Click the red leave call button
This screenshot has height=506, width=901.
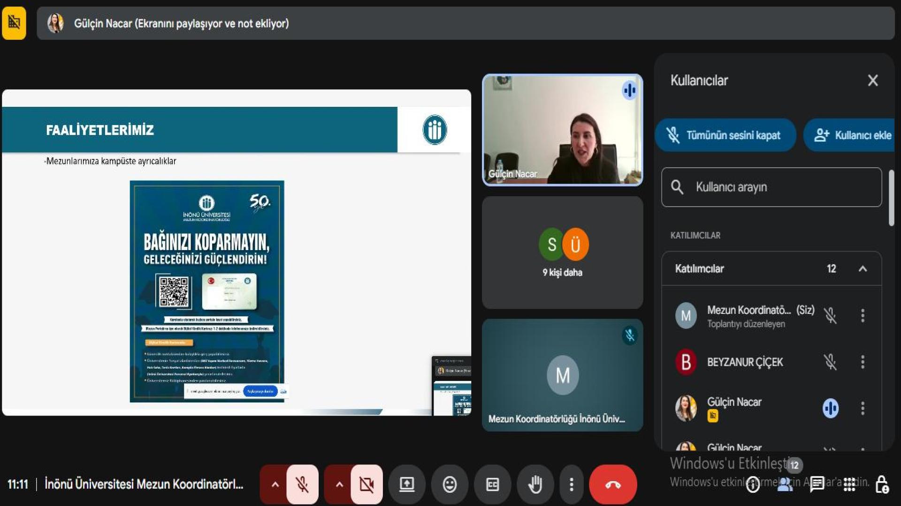coord(612,484)
